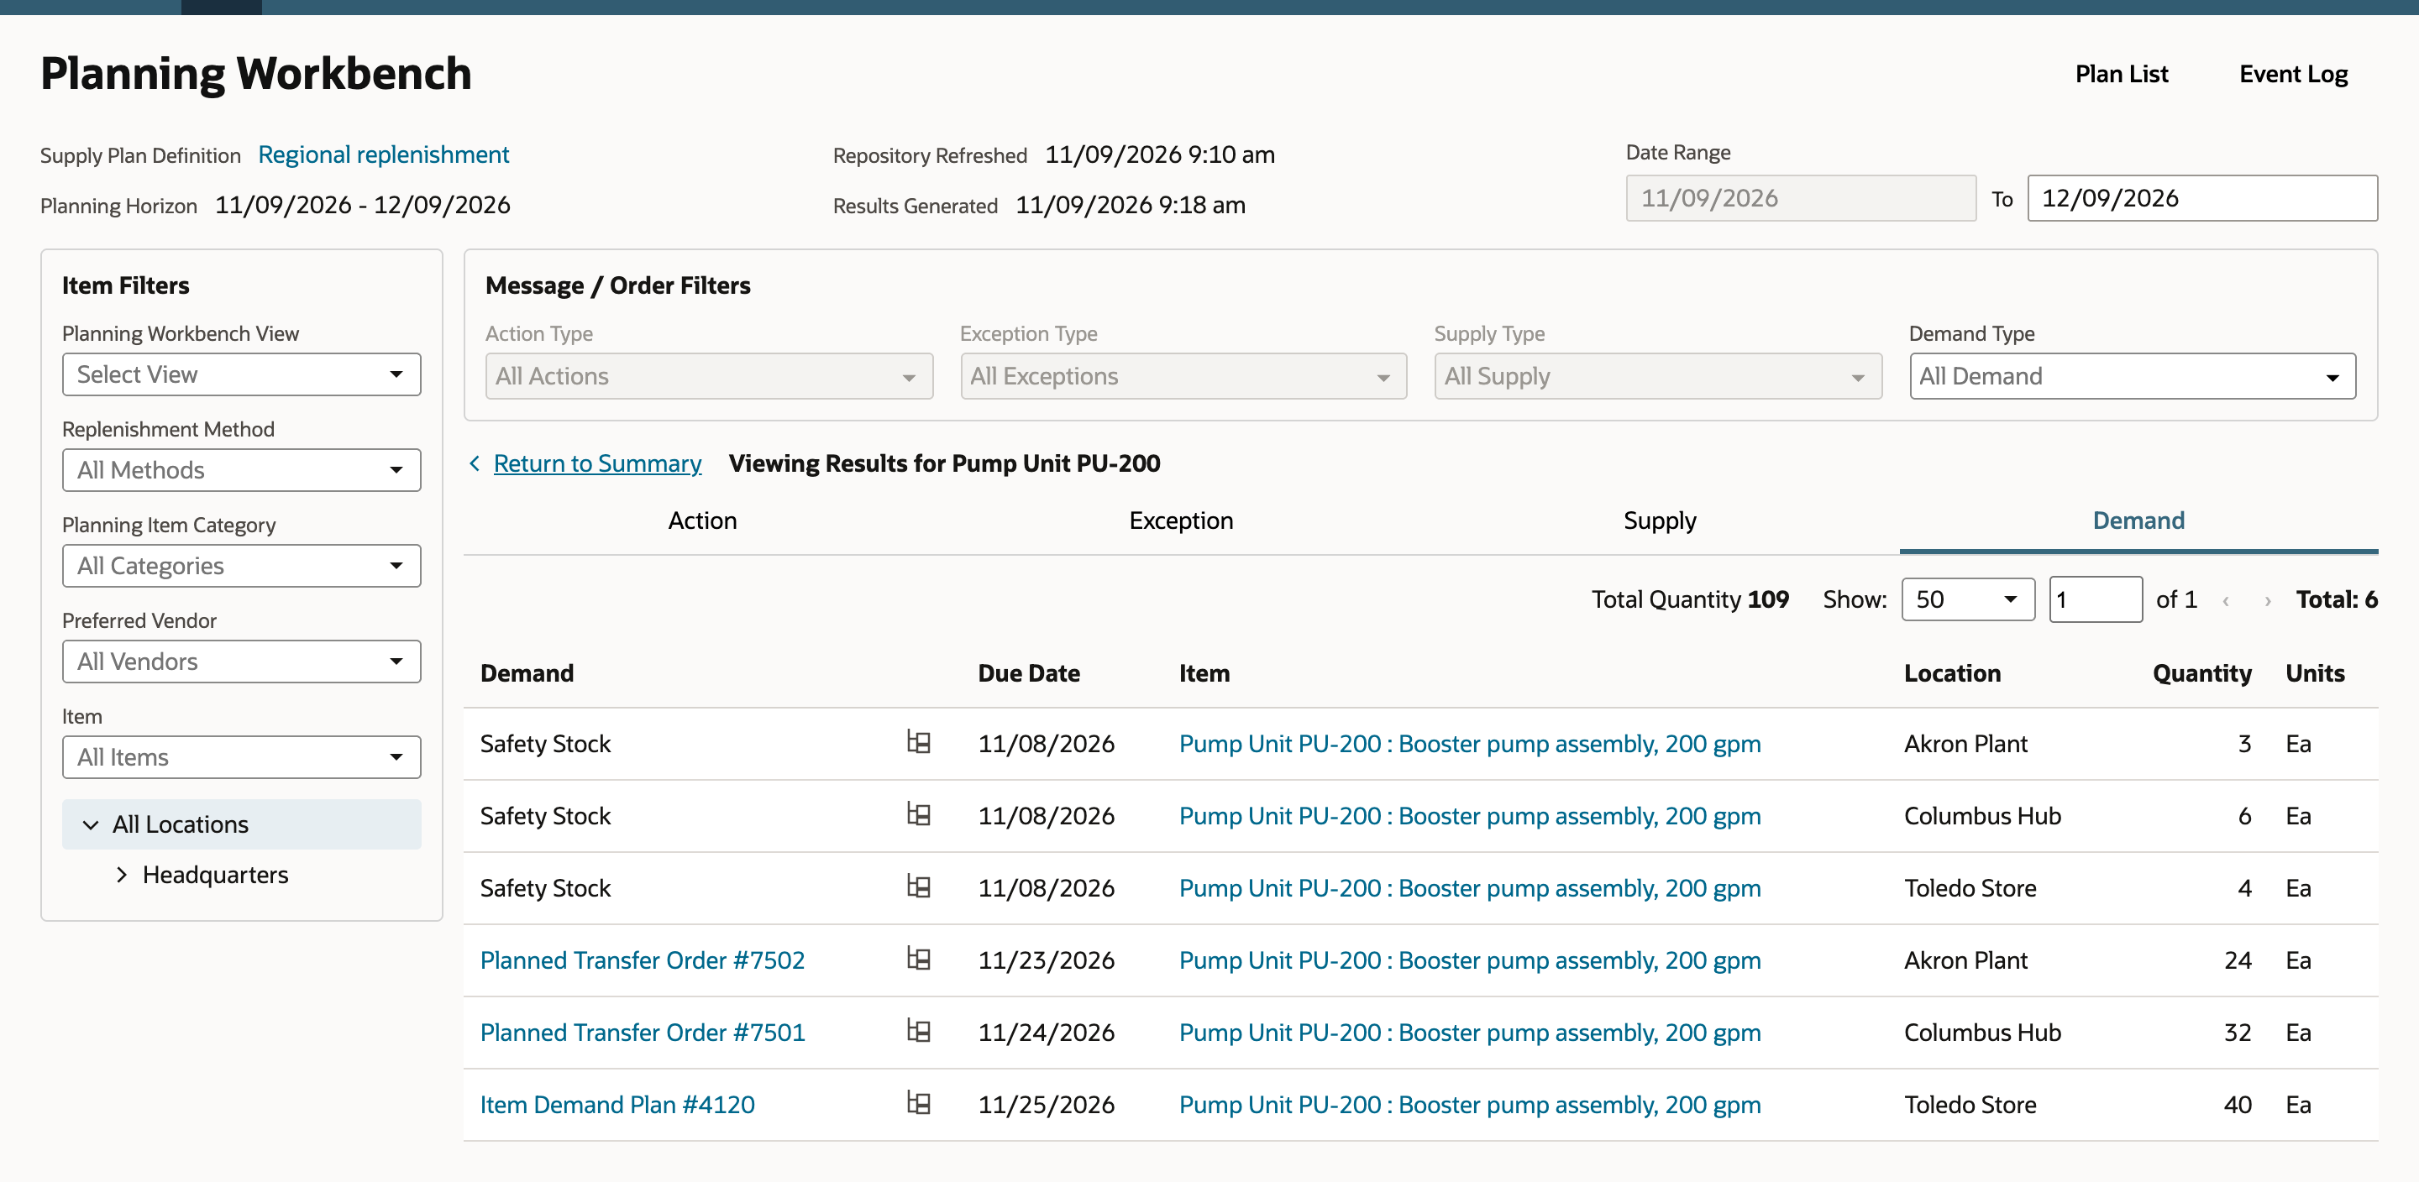Click the Quantity column header
Image resolution: width=2419 pixels, height=1182 pixels.
coord(2202,673)
